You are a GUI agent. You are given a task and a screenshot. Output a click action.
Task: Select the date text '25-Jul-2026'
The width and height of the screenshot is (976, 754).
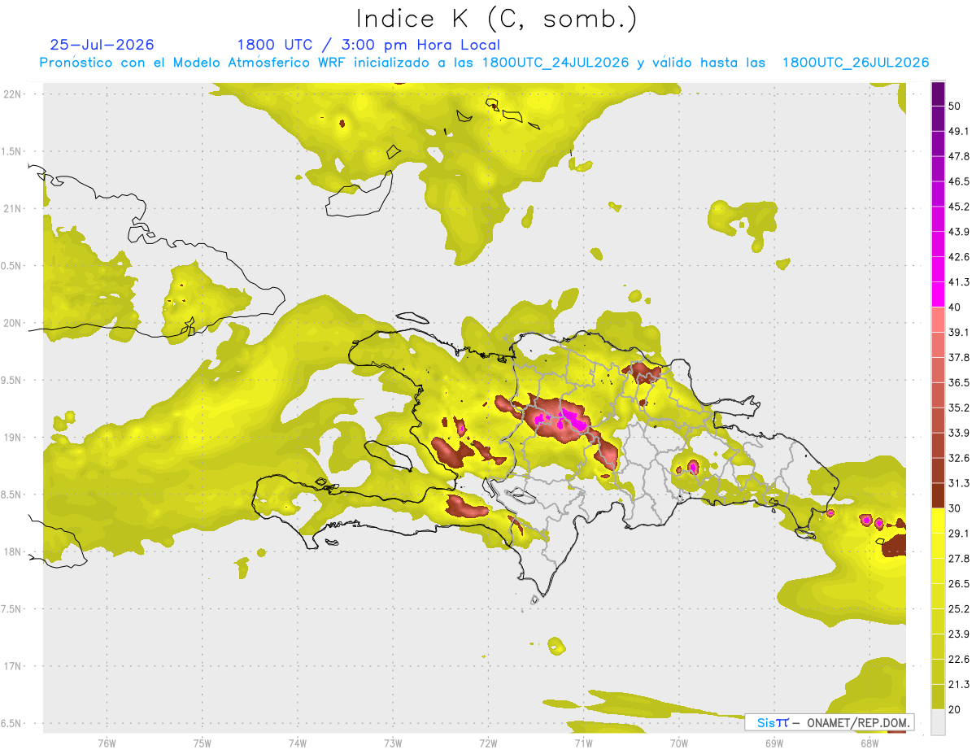tap(102, 45)
